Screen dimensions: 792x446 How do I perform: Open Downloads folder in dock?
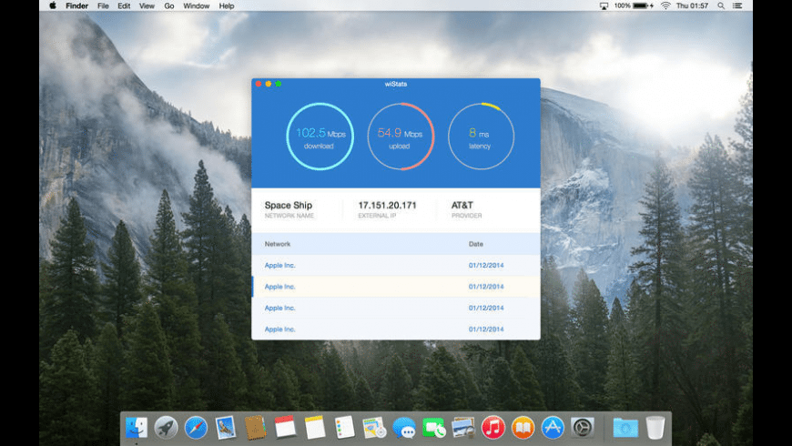point(625,428)
